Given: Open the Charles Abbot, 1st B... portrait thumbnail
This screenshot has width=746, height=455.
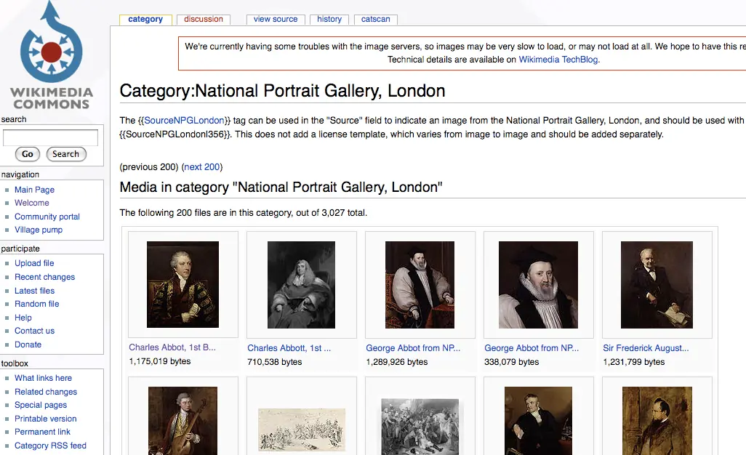Looking at the screenshot, I should pos(183,284).
